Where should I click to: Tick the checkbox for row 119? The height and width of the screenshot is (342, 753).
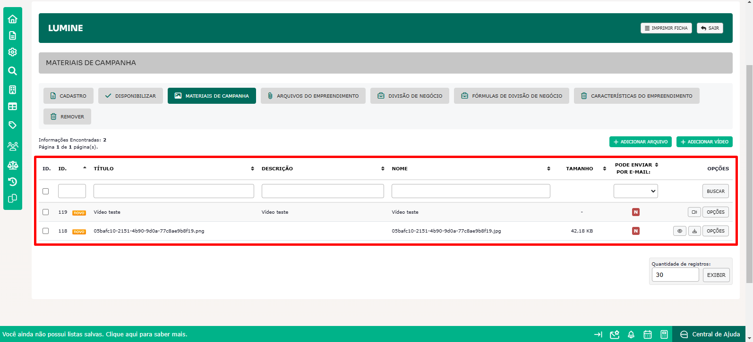[46, 212]
